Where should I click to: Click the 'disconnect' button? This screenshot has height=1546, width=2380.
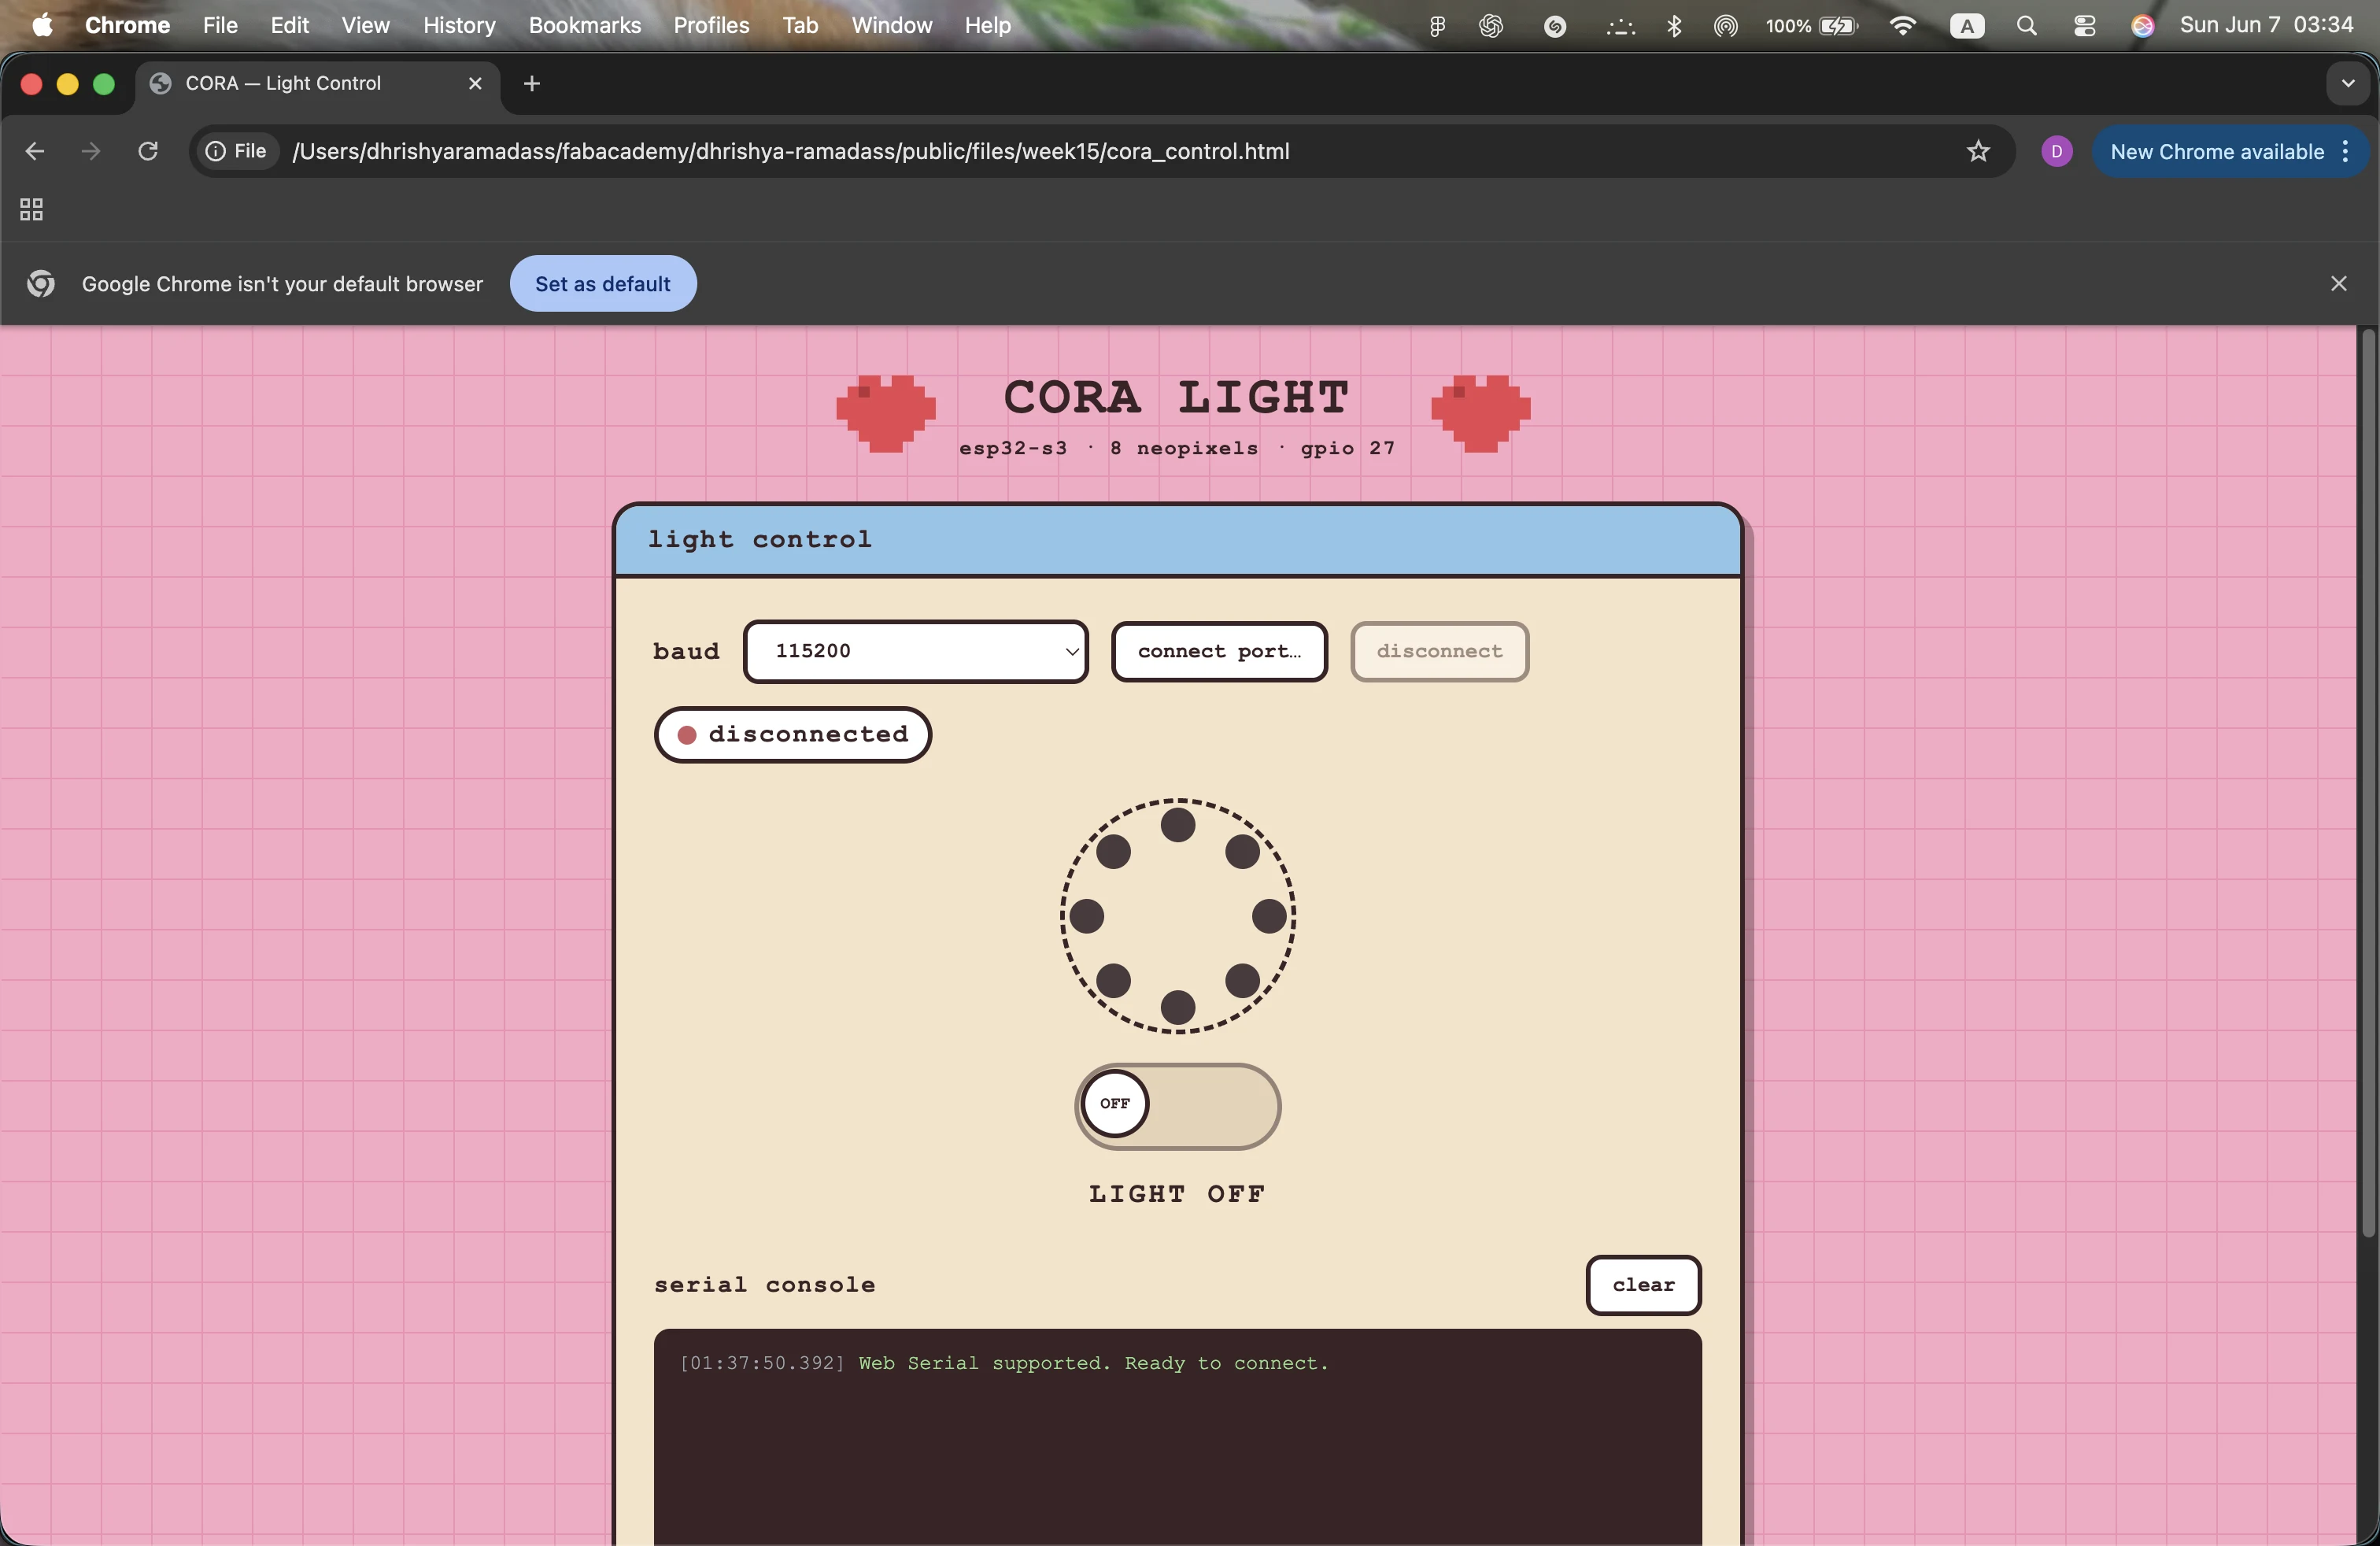point(1440,652)
